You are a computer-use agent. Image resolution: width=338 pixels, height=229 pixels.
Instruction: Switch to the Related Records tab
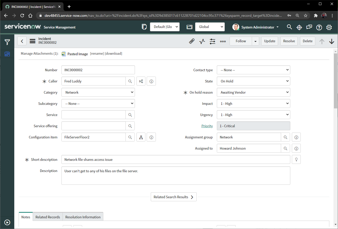tap(47, 217)
